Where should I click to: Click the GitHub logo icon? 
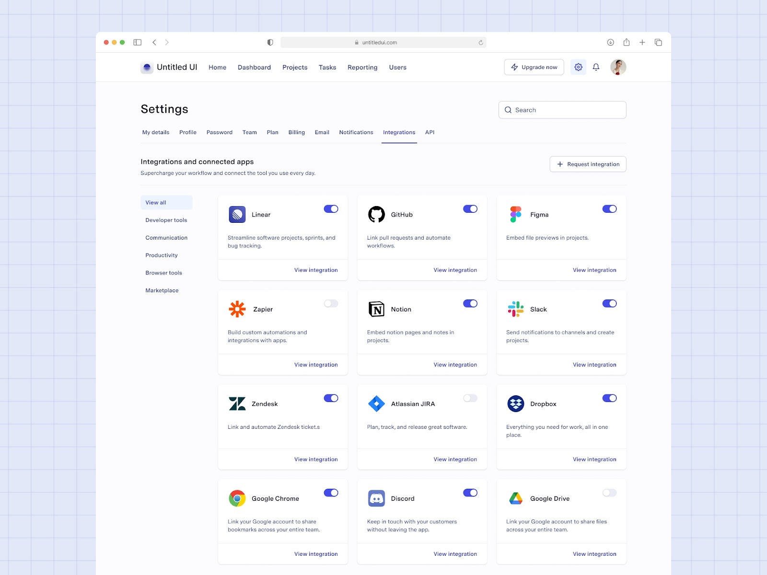[376, 215]
